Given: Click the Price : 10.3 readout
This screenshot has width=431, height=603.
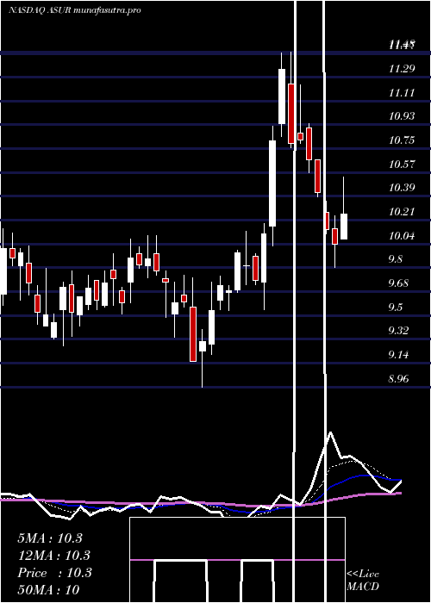Looking at the screenshot, I should [54, 573].
